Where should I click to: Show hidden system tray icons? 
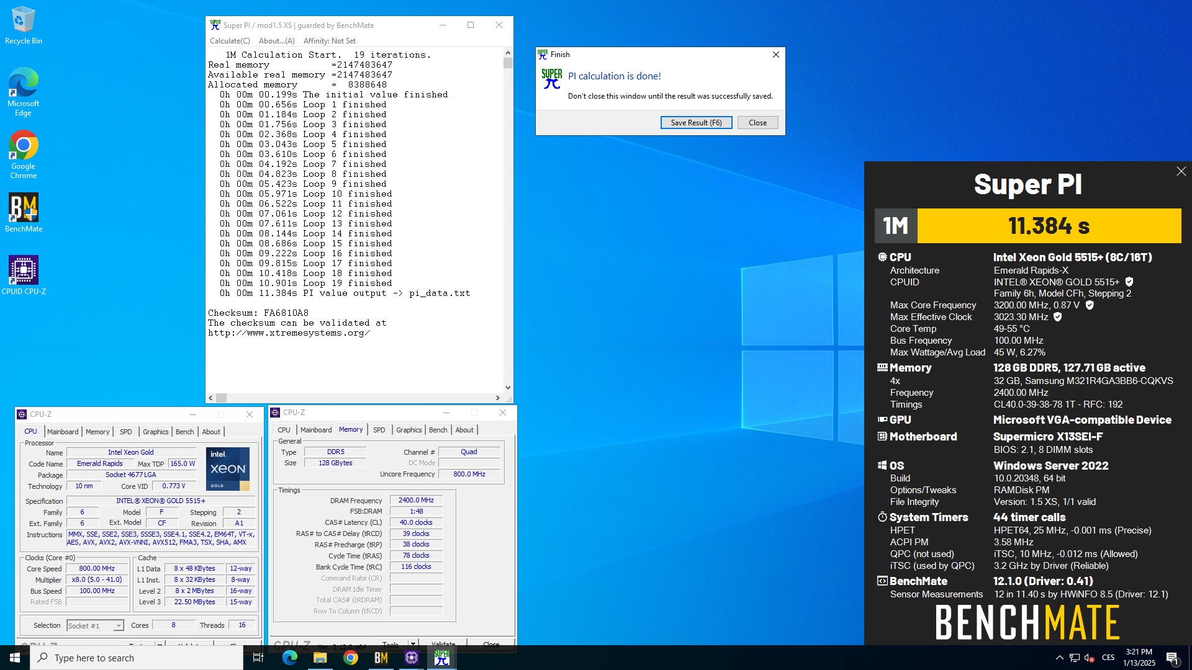(x=1059, y=658)
